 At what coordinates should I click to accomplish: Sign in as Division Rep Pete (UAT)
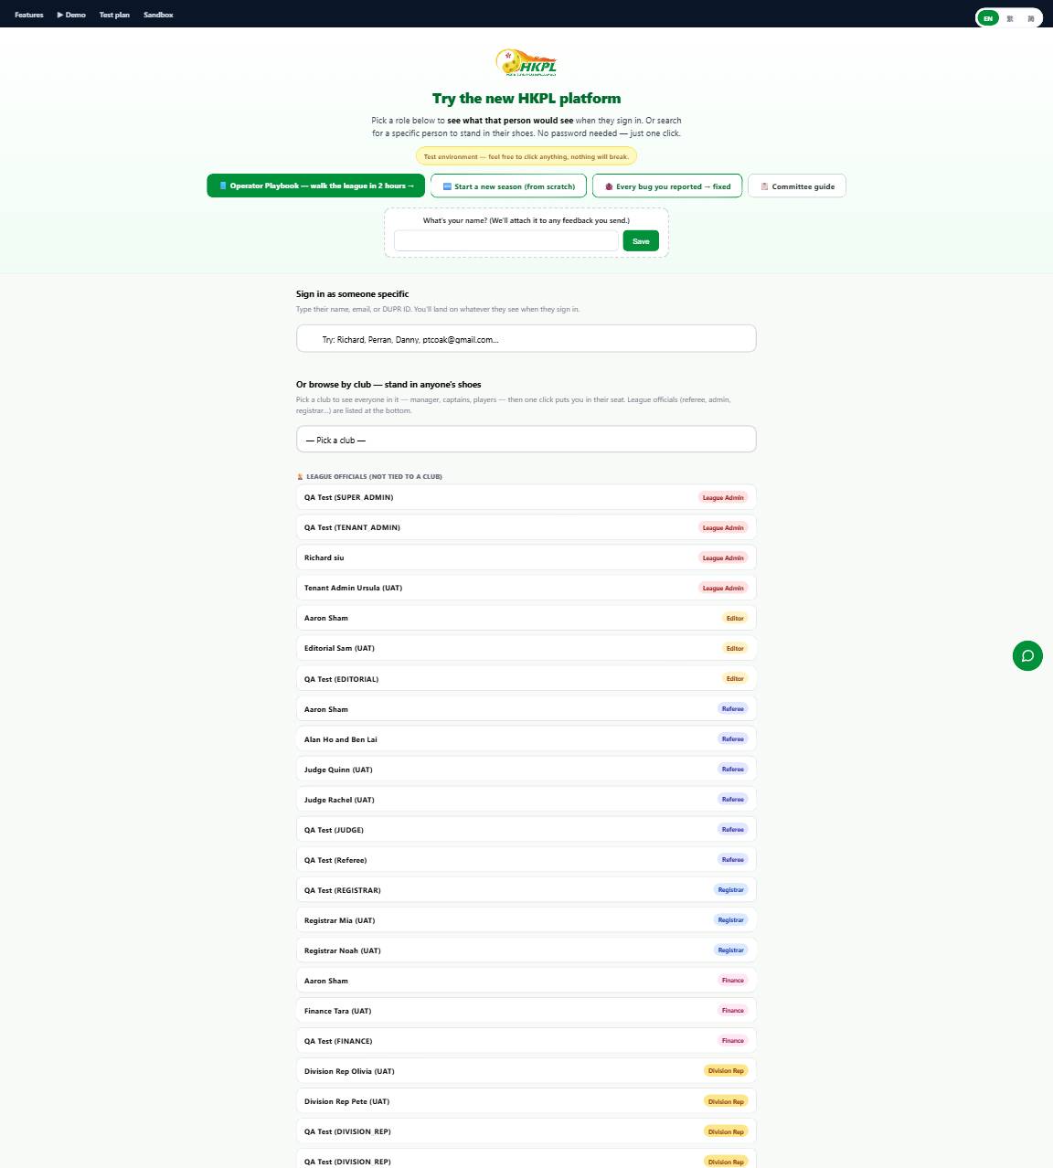(x=526, y=1101)
